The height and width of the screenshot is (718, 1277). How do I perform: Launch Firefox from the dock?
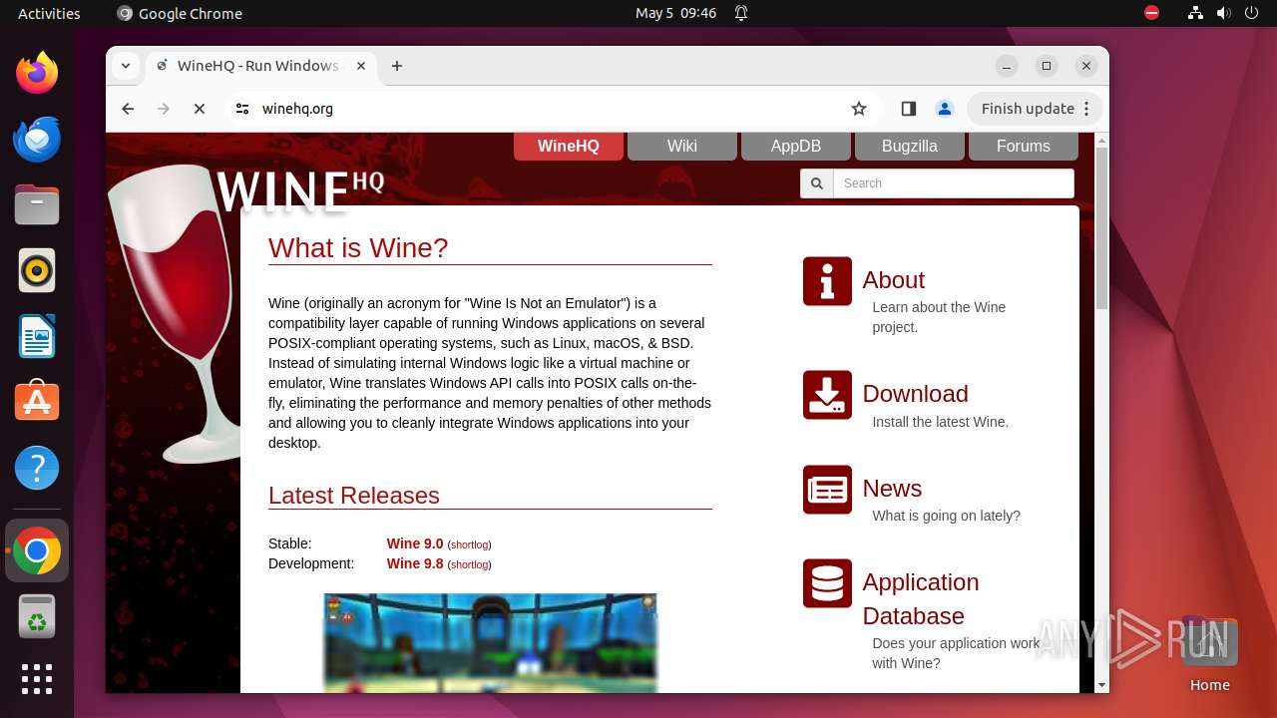tap(37, 73)
